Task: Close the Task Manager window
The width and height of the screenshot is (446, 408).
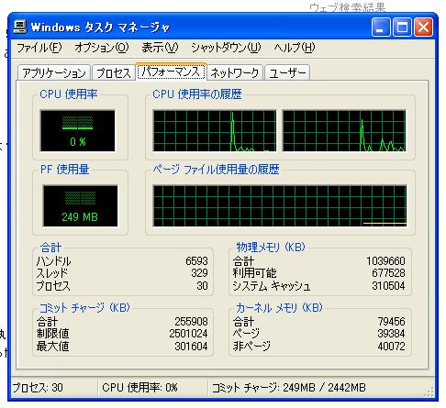Action: 423,28
